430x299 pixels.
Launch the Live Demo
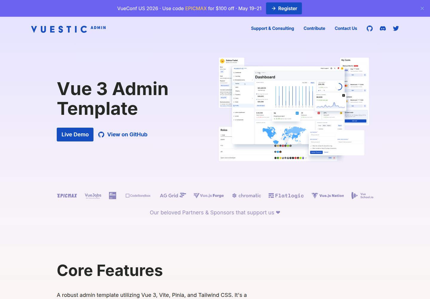click(75, 135)
